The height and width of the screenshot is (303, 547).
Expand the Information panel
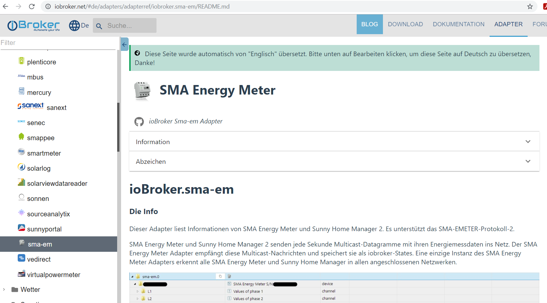(334, 141)
